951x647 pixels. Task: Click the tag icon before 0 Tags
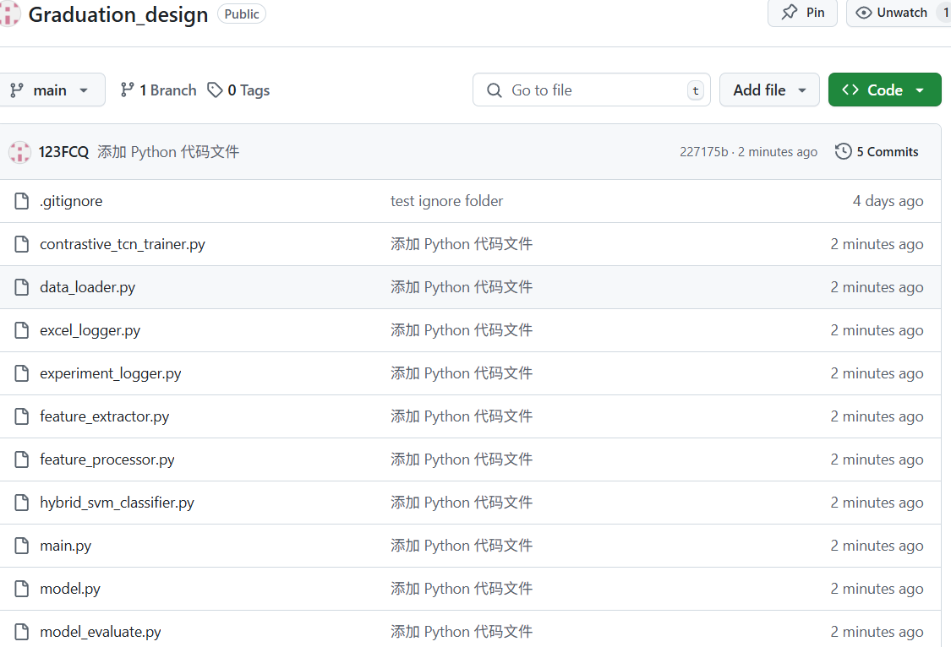click(x=215, y=90)
